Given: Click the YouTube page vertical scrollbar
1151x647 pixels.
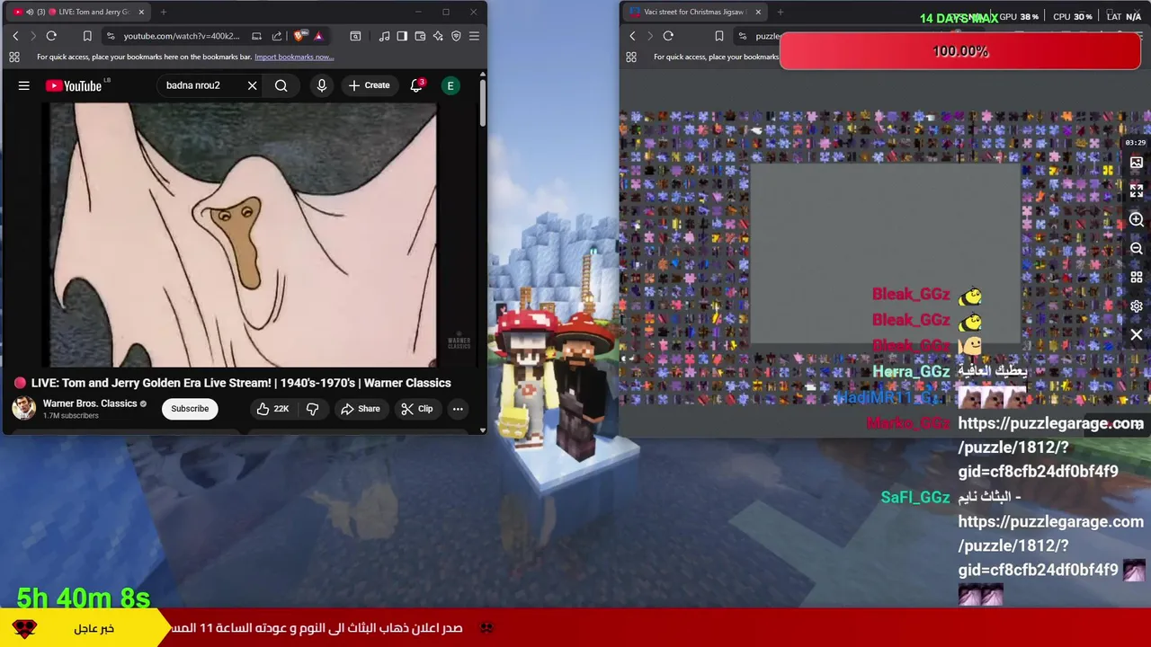Looking at the screenshot, I should pyautogui.click(x=483, y=103).
